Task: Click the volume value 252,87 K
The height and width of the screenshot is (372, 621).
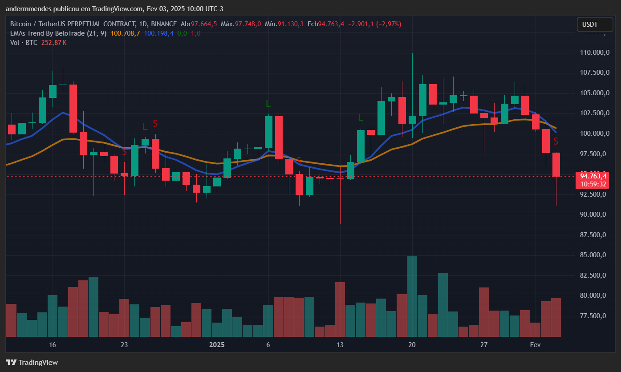Action: point(54,42)
